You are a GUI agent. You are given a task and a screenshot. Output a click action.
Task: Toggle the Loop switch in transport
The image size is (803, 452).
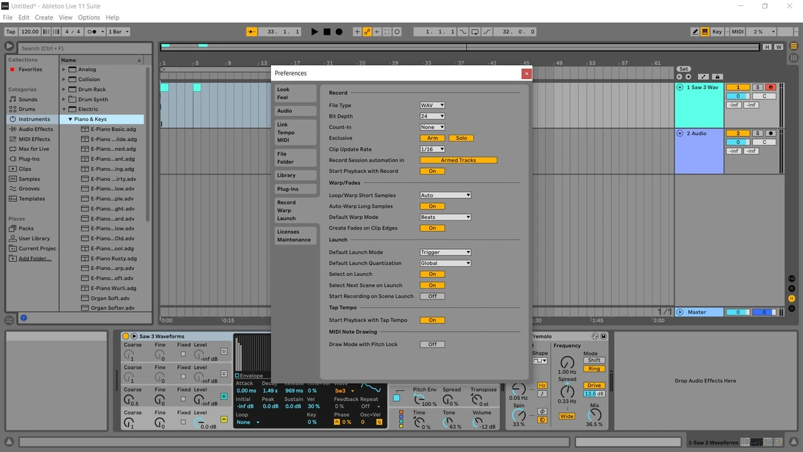474,31
